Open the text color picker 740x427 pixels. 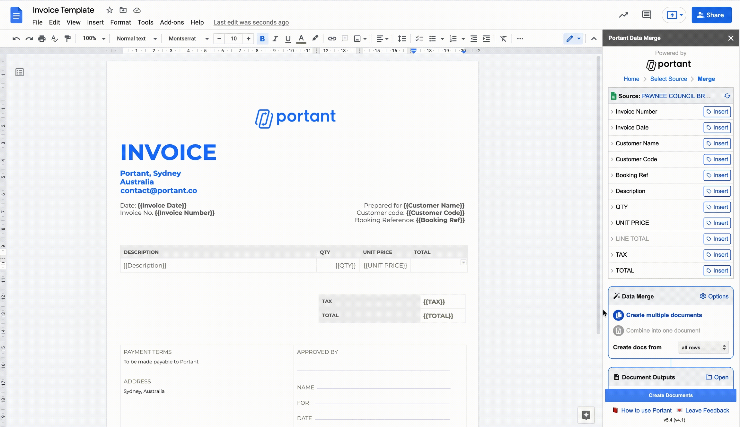point(301,38)
